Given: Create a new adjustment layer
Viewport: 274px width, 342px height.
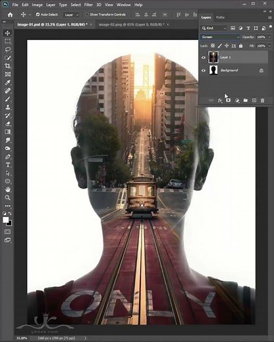Looking at the screenshot, I should pos(237,101).
